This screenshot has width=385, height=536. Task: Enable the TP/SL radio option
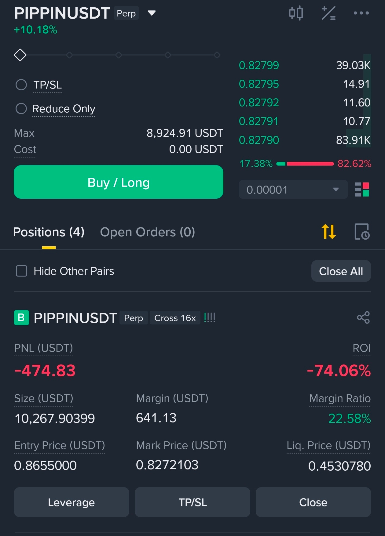point(21,85)
